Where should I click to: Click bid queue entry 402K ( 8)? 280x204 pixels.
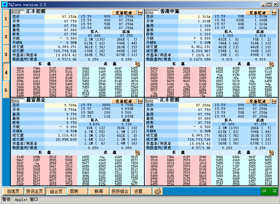pyautogui.click(x=228, y=40)
